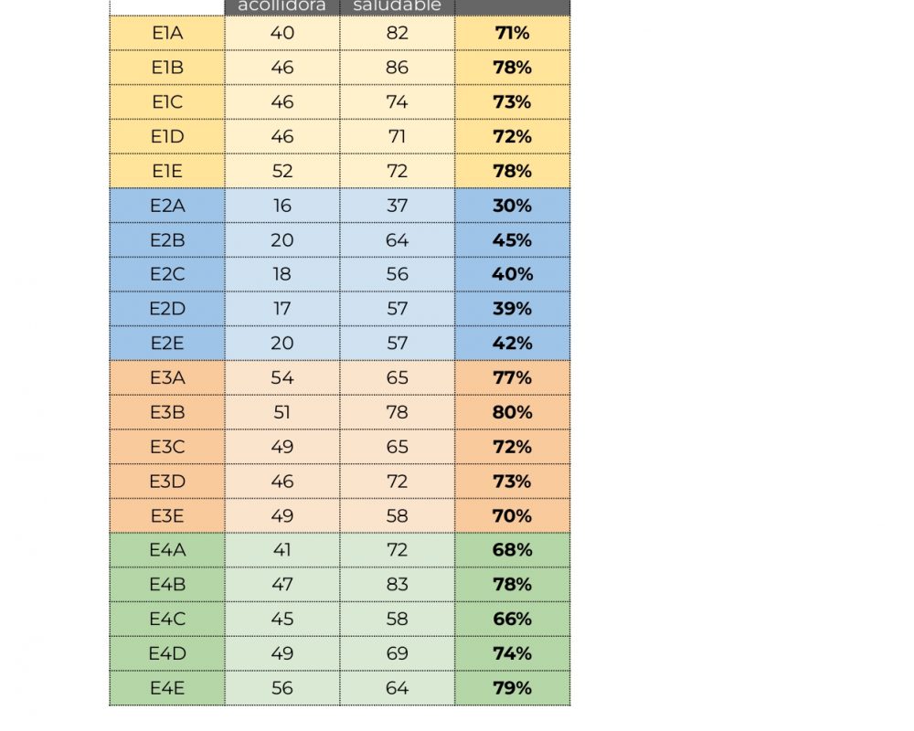Viewport: 914px width, 731px height.
Task: Click the 56 value in row E4E
Action: point(282,688)
